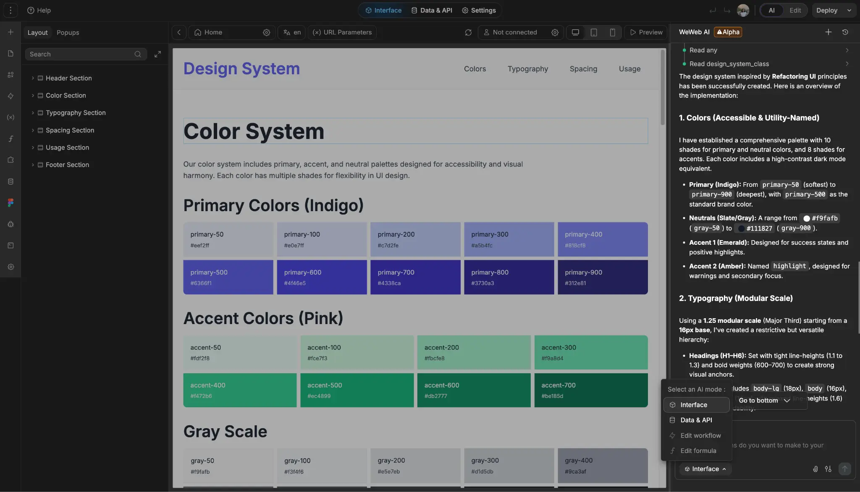860x492 pixels.
Task: Click Go to bottom button
Action: coord(764,400)
